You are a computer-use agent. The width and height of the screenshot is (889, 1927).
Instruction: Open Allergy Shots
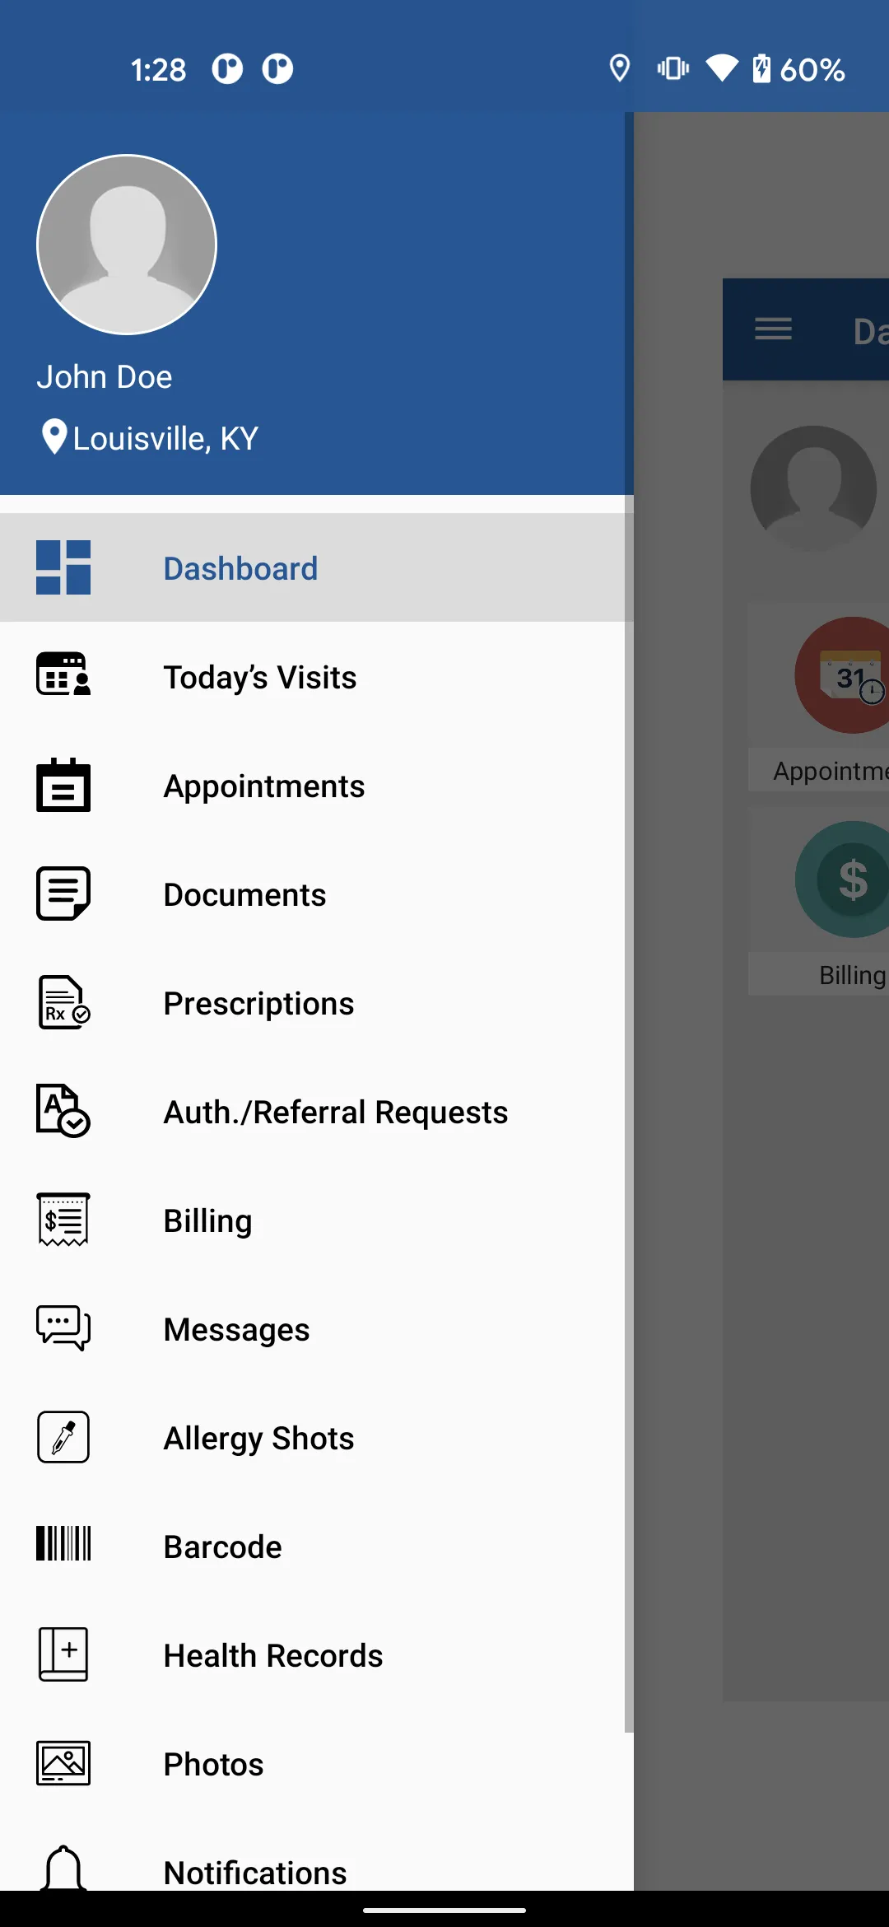(317, 1438)
